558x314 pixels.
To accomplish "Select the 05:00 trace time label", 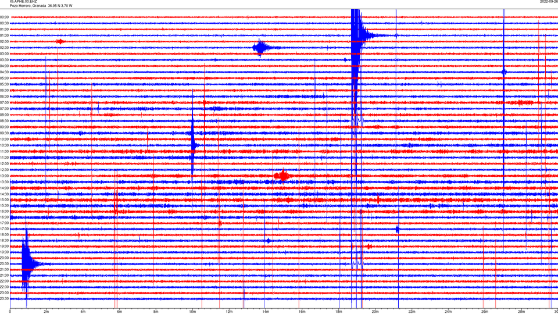I will 5,78.
